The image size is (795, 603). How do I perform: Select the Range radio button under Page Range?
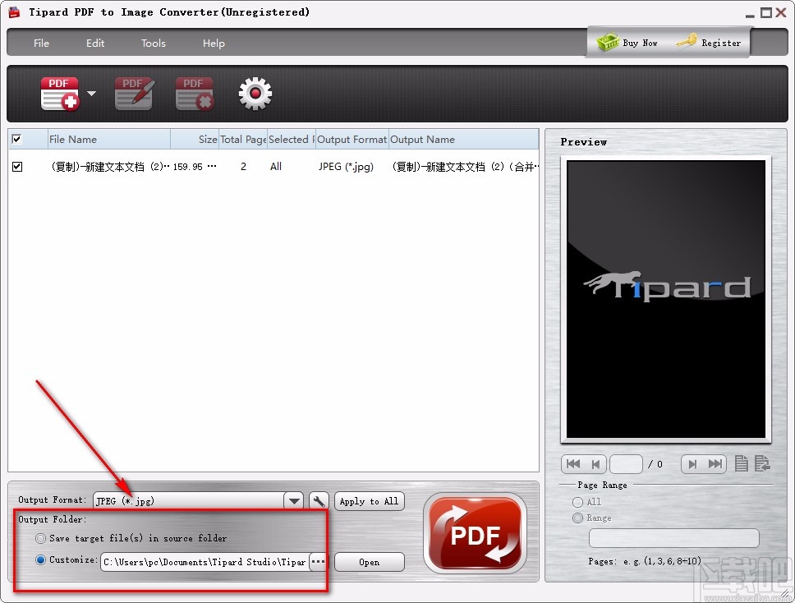[578, 518]
